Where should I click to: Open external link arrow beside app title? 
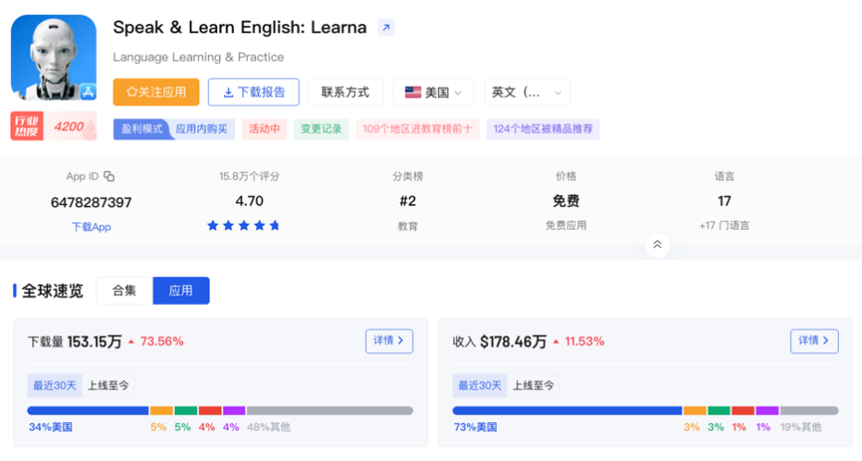point(386,28)
